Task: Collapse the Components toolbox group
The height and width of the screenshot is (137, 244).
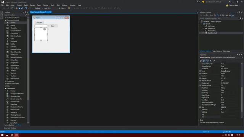Action: (x=5, y=89)
